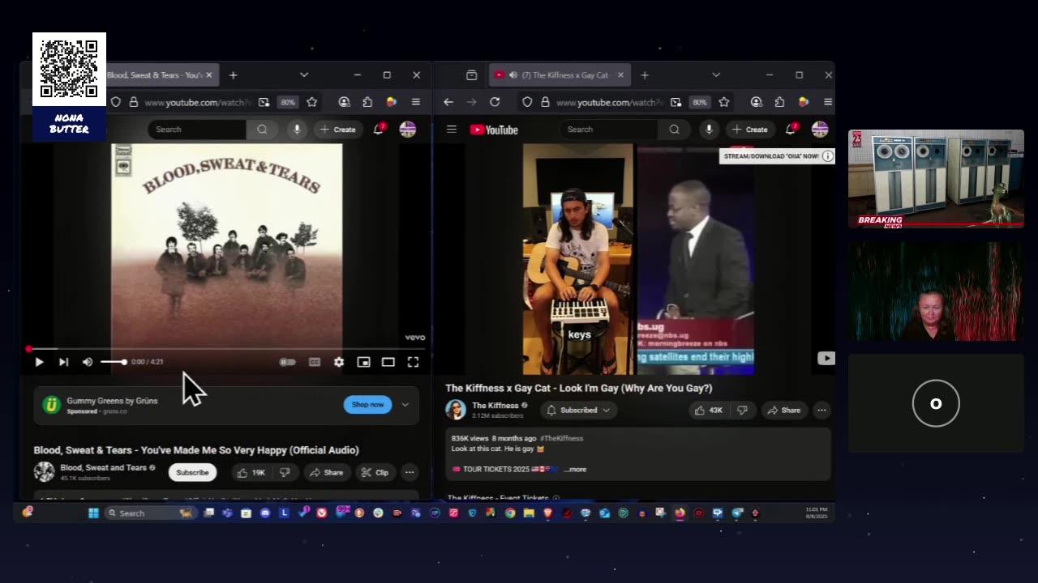The width and height of the screenshot is (1038, 583).
Task: Open extensions puzzle icon in left browser
Action: coord(367,103)
